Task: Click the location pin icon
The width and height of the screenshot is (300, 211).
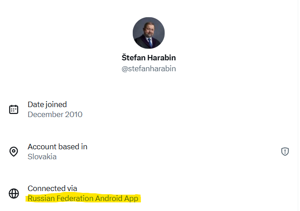Action: 14,152
